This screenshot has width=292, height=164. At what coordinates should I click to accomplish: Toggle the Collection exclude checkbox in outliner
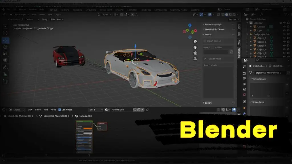(281, 23)
